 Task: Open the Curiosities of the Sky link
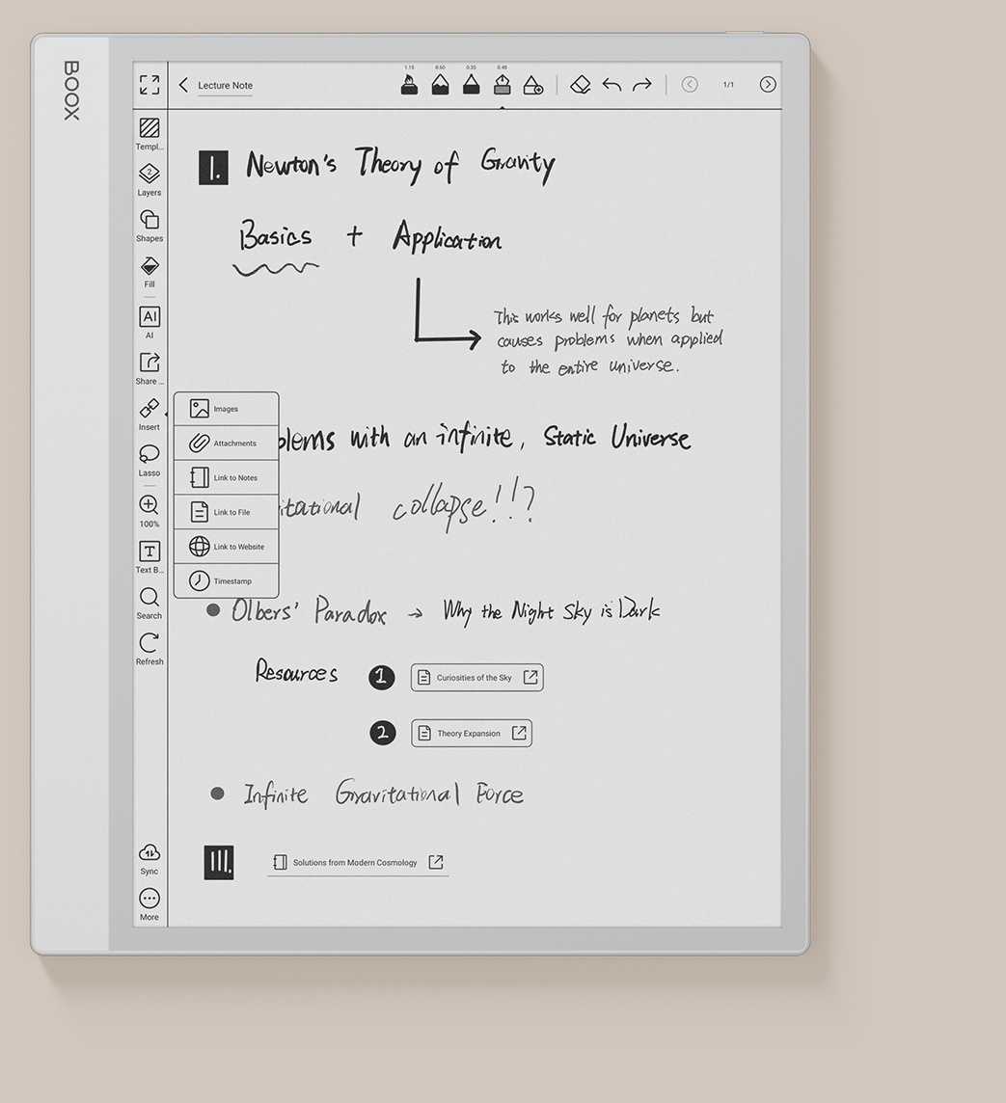pyautogui.click(x=476, y=678)
